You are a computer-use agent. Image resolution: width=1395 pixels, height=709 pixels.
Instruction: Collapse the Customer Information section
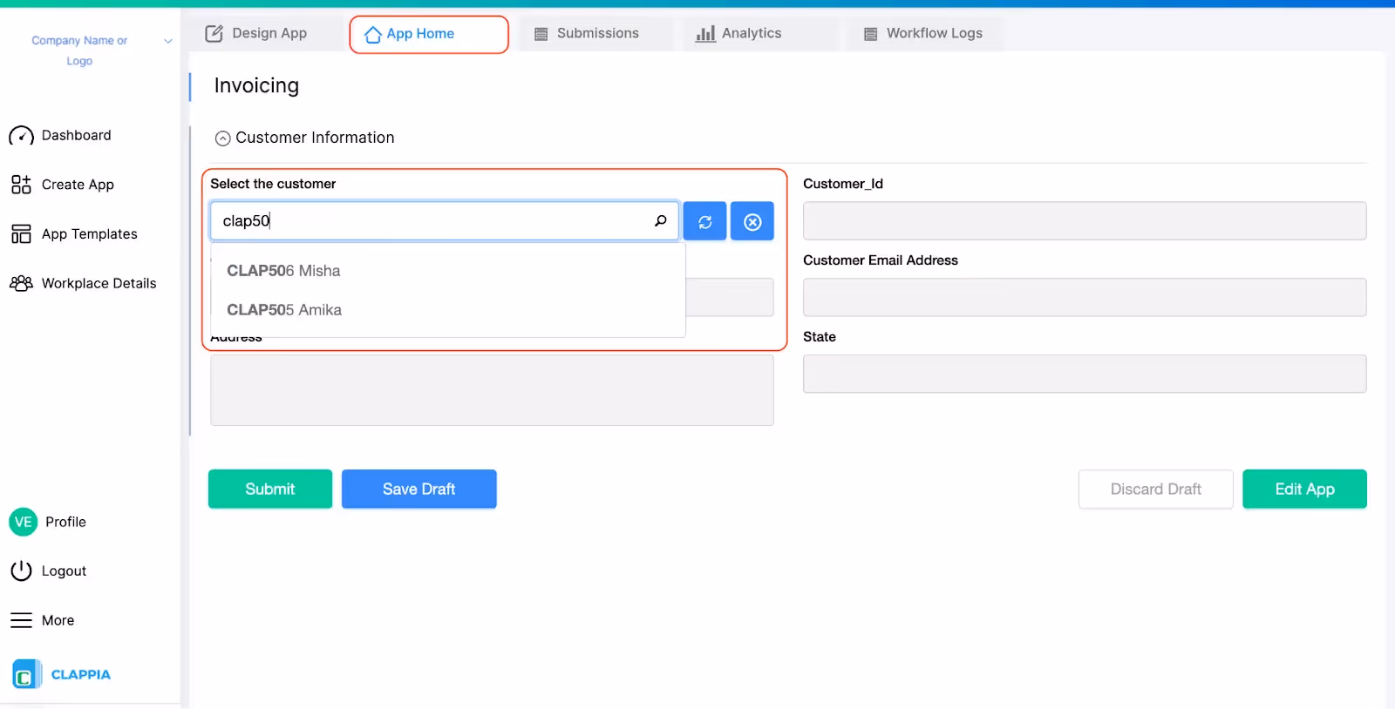[x=223, y=138]
